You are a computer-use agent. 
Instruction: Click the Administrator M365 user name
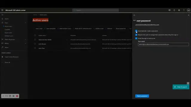pos(45,40)
